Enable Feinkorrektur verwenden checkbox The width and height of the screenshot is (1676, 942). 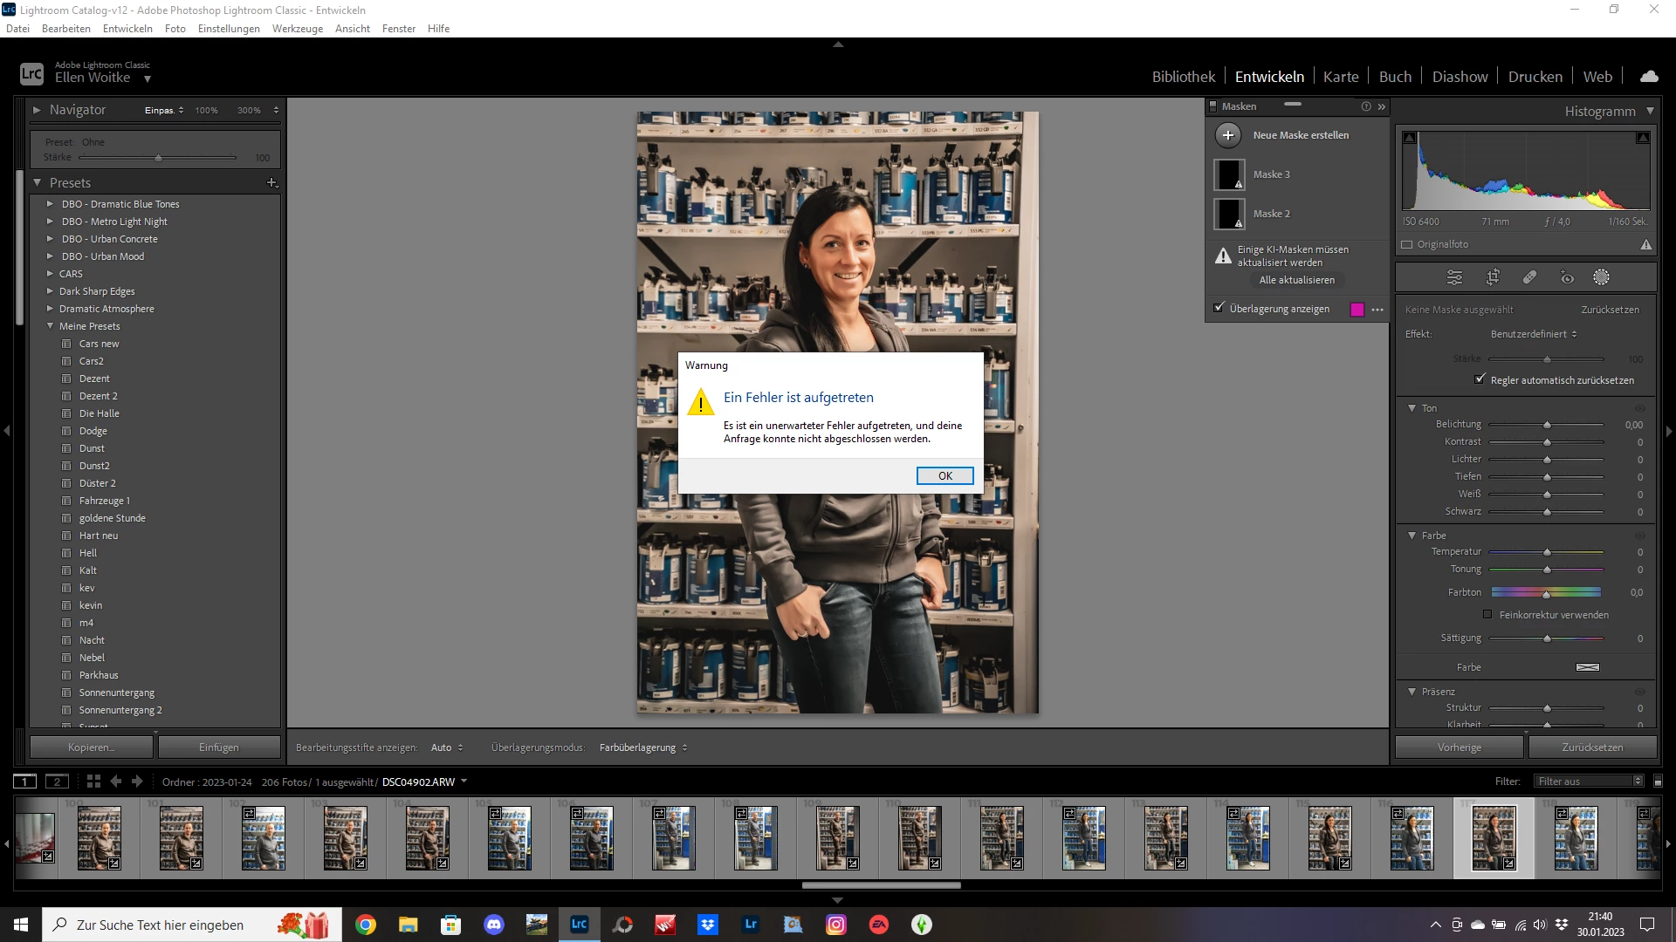tap(1487, 615)
